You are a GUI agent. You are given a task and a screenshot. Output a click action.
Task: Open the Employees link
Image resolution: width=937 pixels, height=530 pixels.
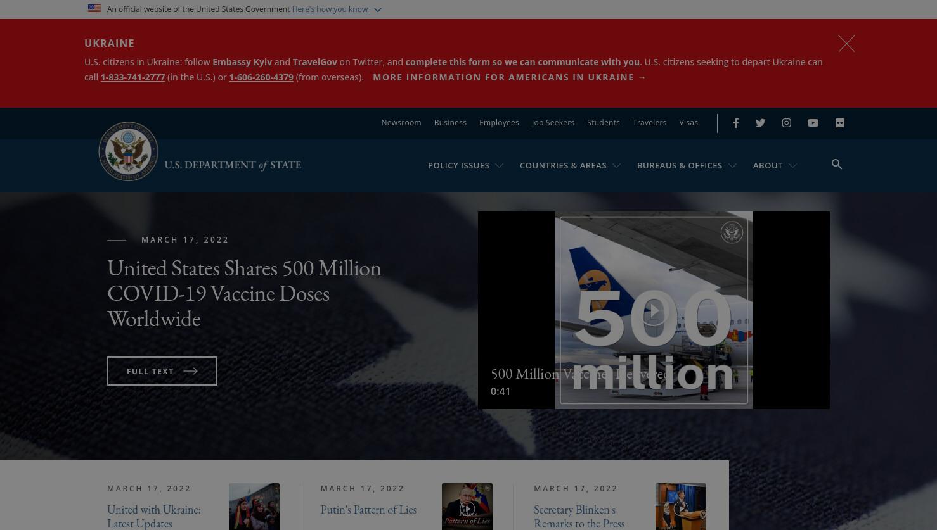click(499, 123)
